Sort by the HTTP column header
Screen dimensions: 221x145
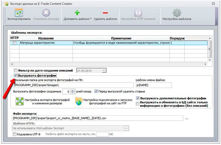coord(15,38)
